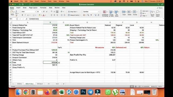Screen dimensions: 173x97
Task: Open Find & Select menu
Action: [158, 13]
